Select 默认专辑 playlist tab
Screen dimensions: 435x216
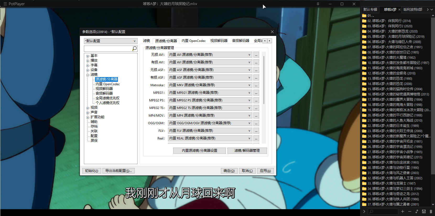coord(370,9)
